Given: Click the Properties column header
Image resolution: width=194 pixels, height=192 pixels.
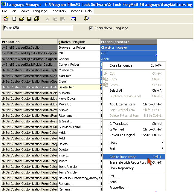Looking at the screenshot, I should (x=29, y=42).
